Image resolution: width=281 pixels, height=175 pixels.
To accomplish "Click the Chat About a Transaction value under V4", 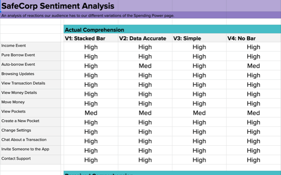I will [254, 141].
